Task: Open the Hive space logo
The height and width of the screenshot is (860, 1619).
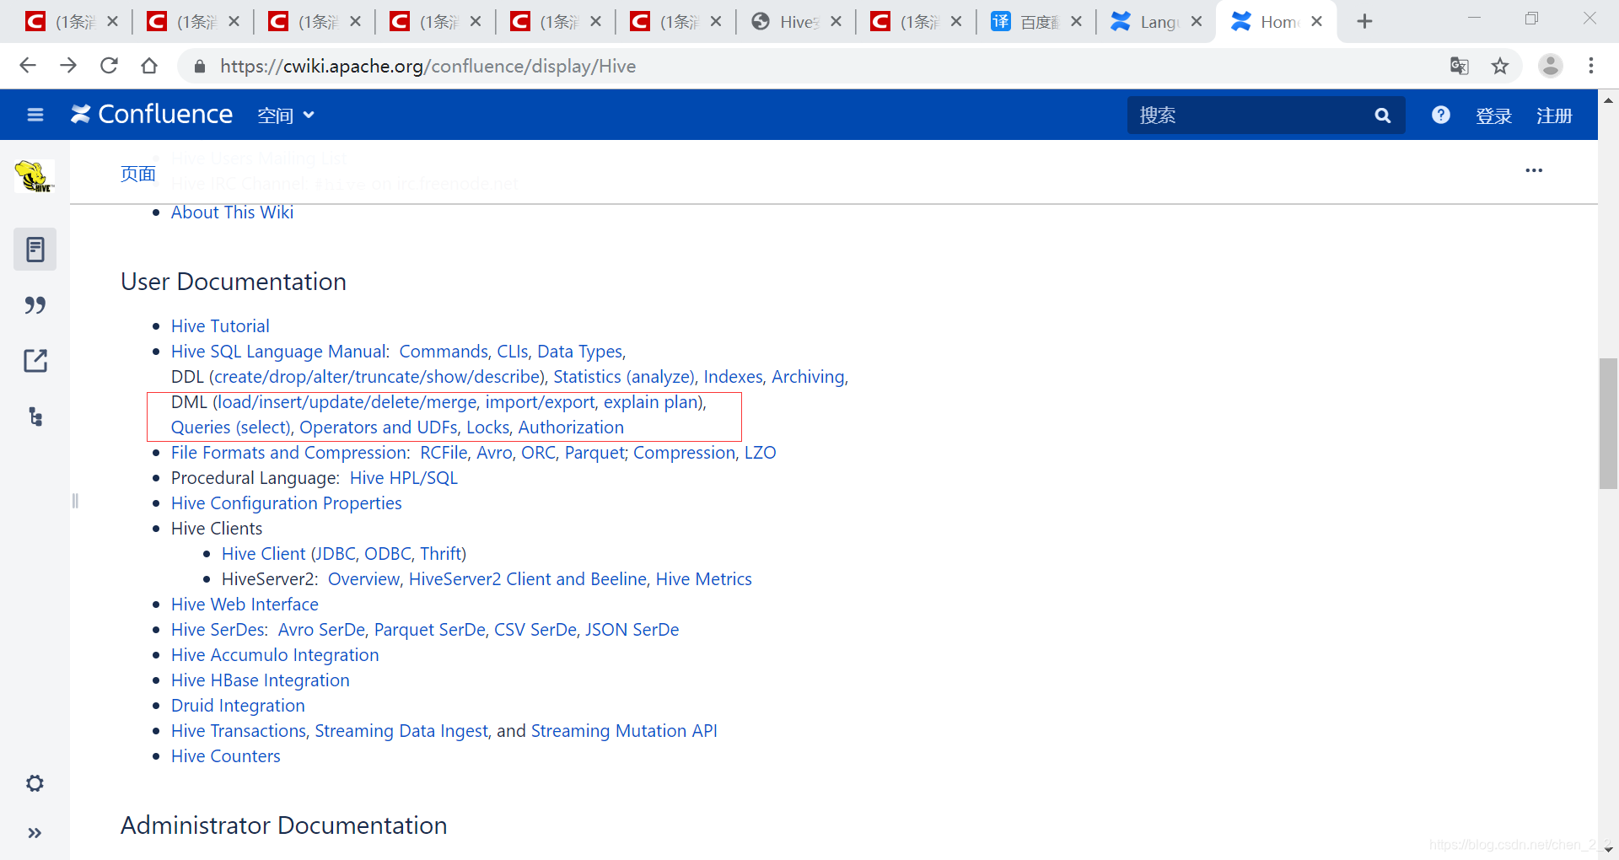Action: click(x=35, y=176)
